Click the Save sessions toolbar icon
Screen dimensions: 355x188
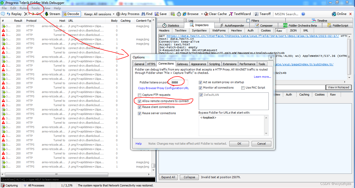tap(157, 14)
